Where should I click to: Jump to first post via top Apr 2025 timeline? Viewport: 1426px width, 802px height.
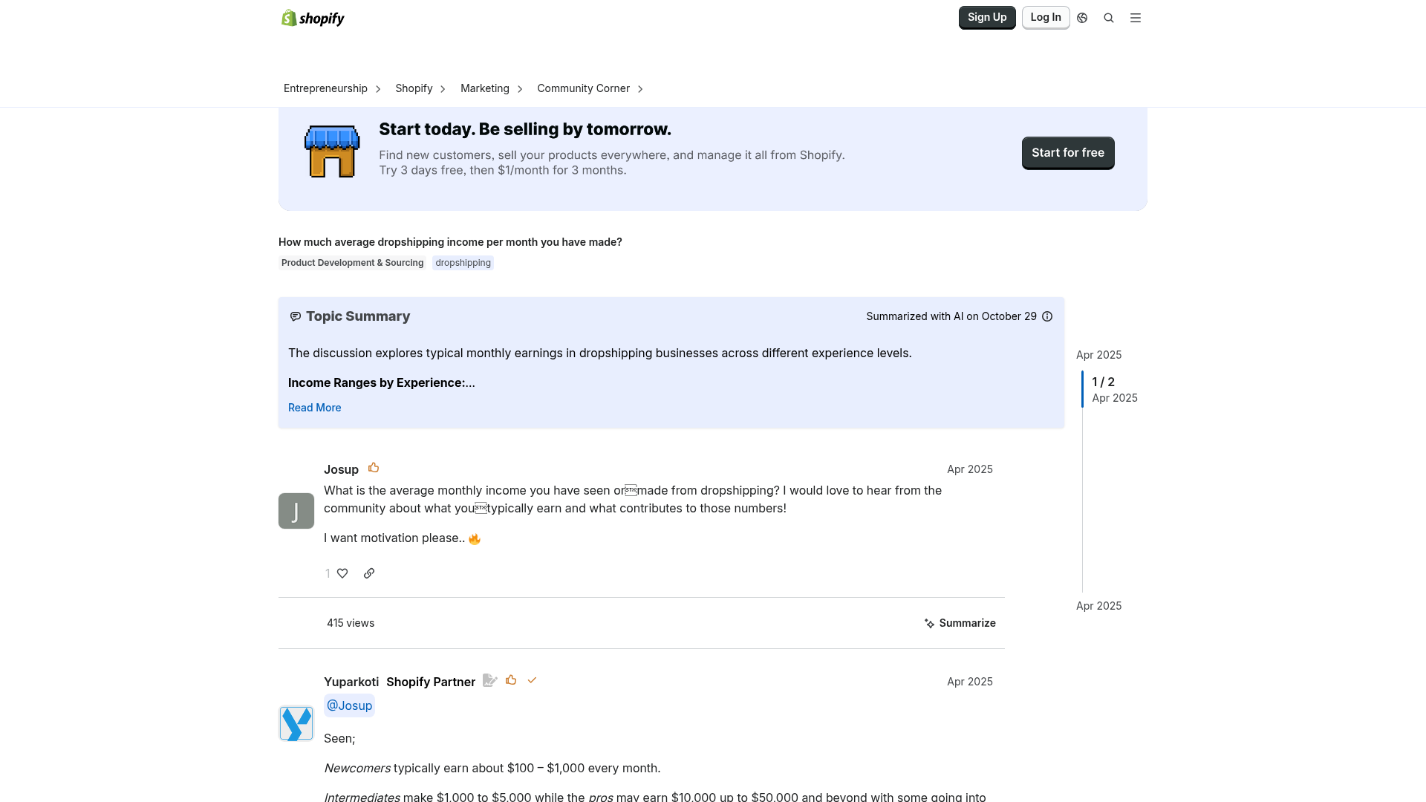pyautogui.click(x=1098, y=355)
